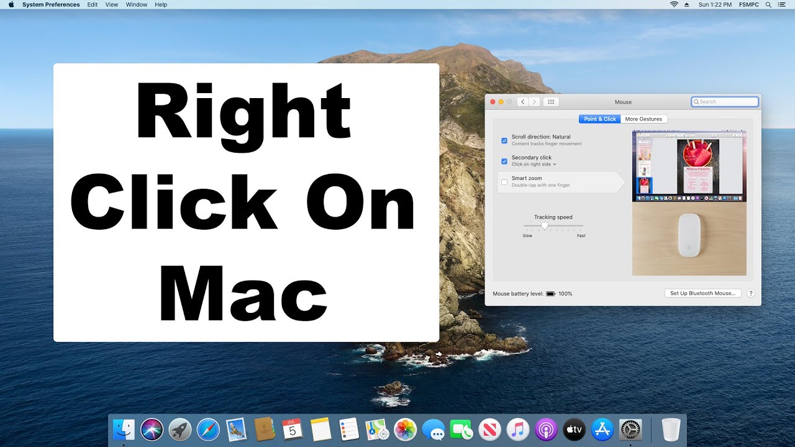Open Contacts book icon in Dock
This screenshot has height=447, width=795.
pos(264,429)
